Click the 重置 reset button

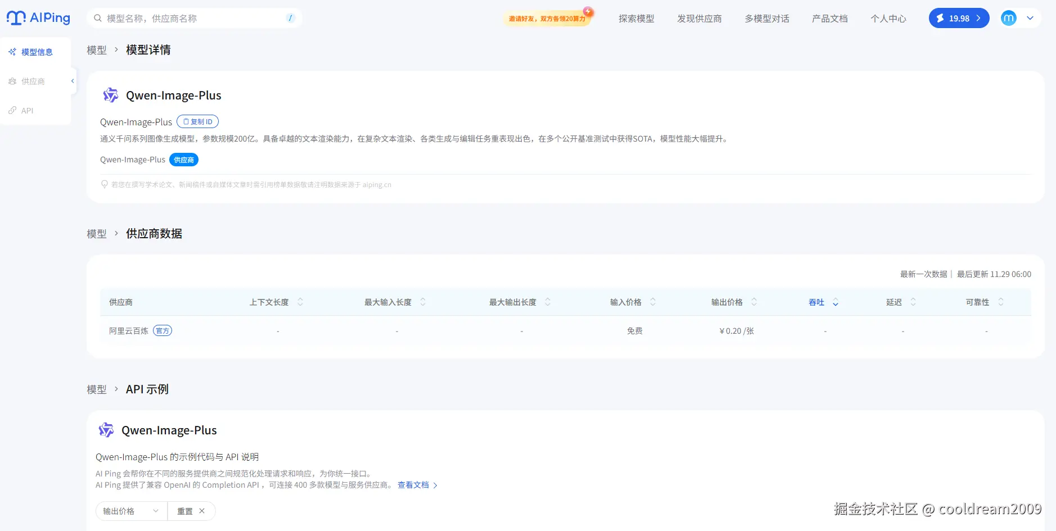coord(191,511)
